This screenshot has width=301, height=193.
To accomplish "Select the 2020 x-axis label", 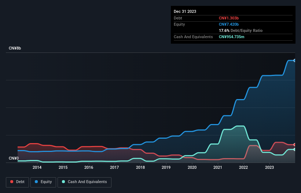I will click(192, 167).
